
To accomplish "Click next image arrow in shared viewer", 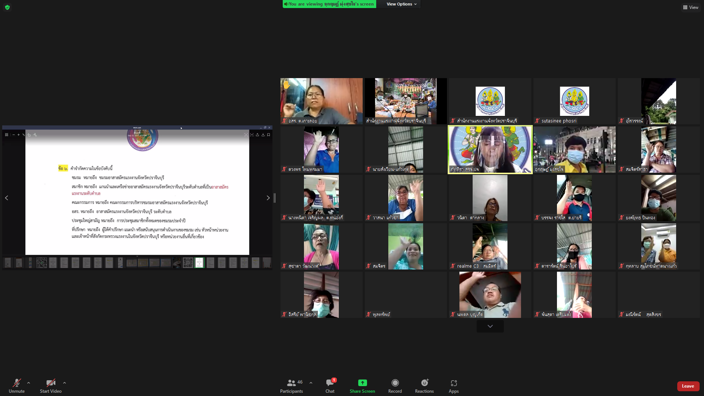I will (268, 198).
